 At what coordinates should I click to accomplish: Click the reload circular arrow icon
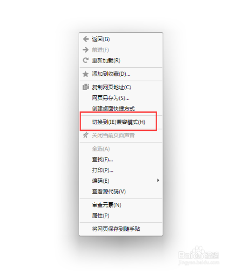tap(86, 60)
